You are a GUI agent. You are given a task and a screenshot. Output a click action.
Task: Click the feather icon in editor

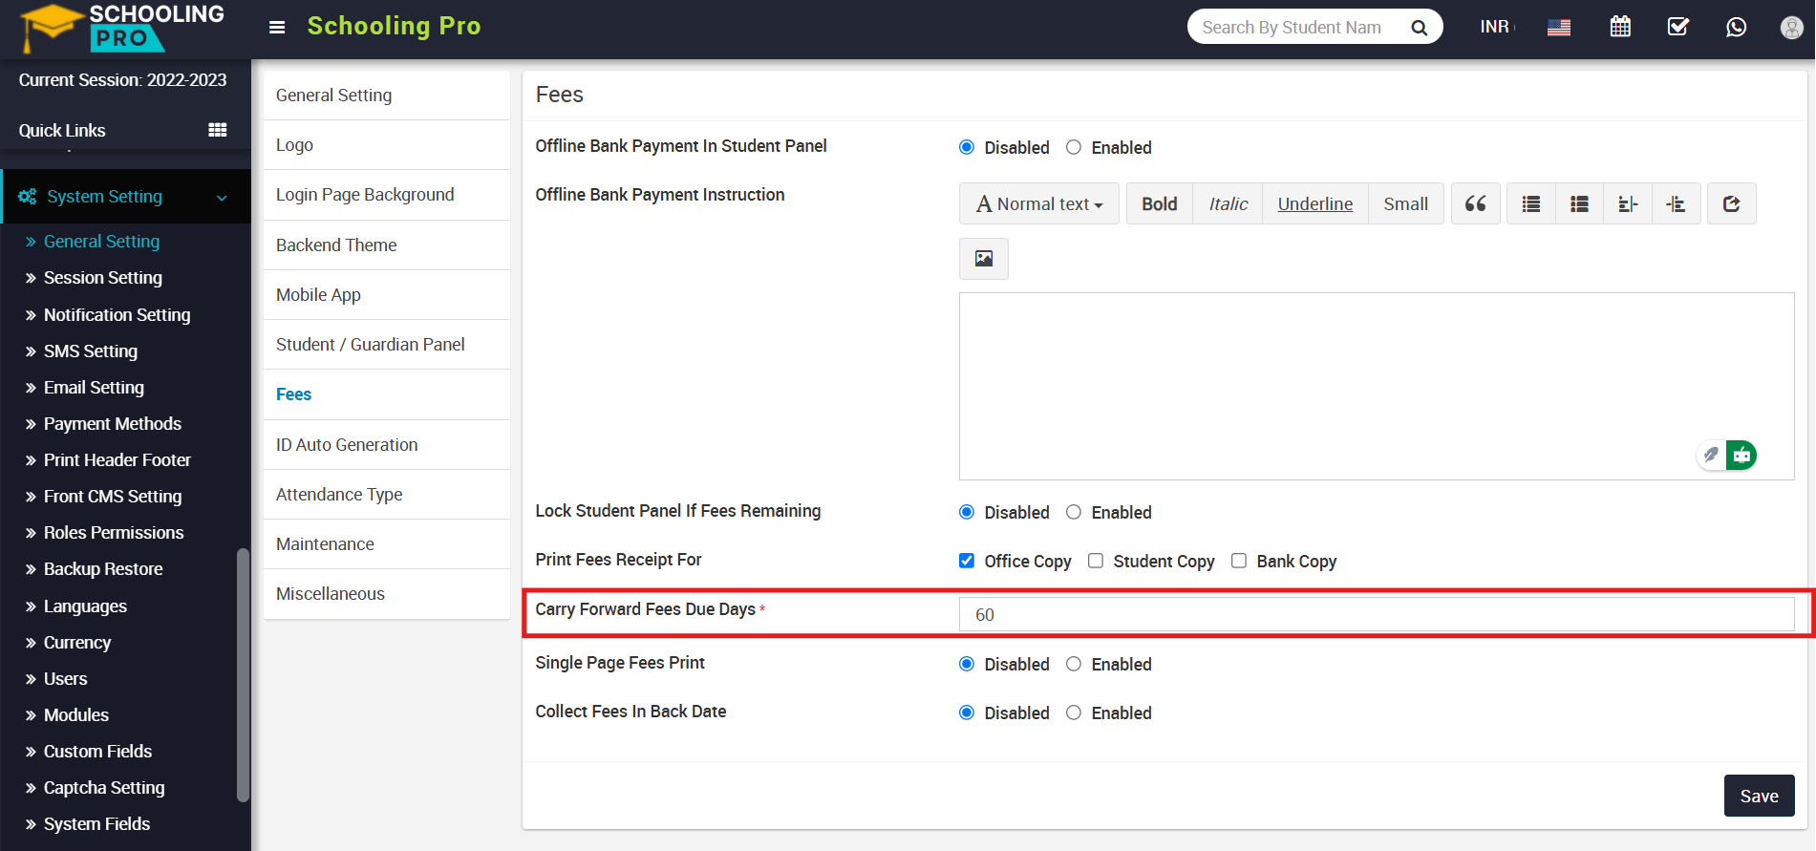point(1712,456)
